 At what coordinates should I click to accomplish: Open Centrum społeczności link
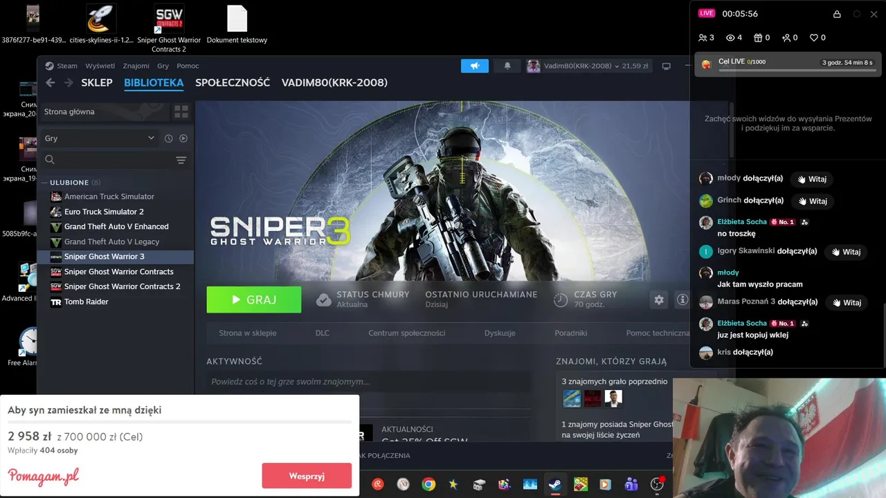(x=407, y=333)
